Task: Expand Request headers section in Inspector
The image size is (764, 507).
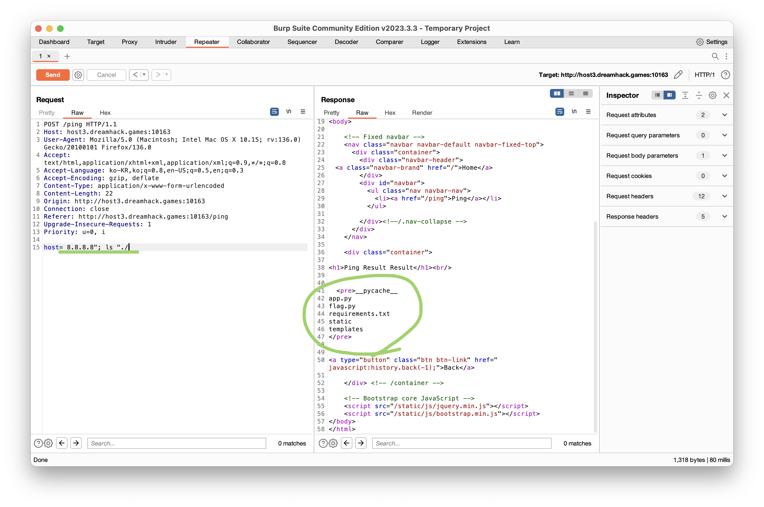Action: tap(724, 196)
